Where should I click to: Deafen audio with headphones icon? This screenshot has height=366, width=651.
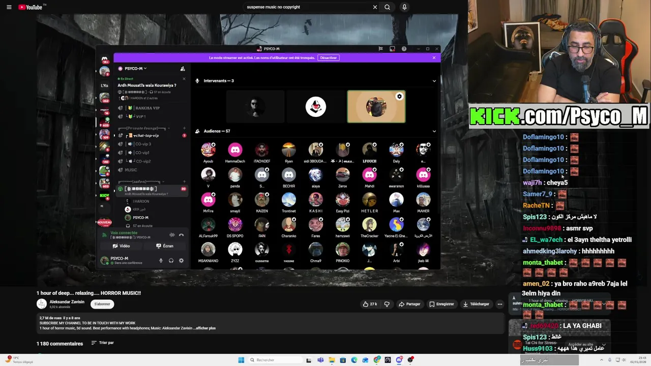171,261
